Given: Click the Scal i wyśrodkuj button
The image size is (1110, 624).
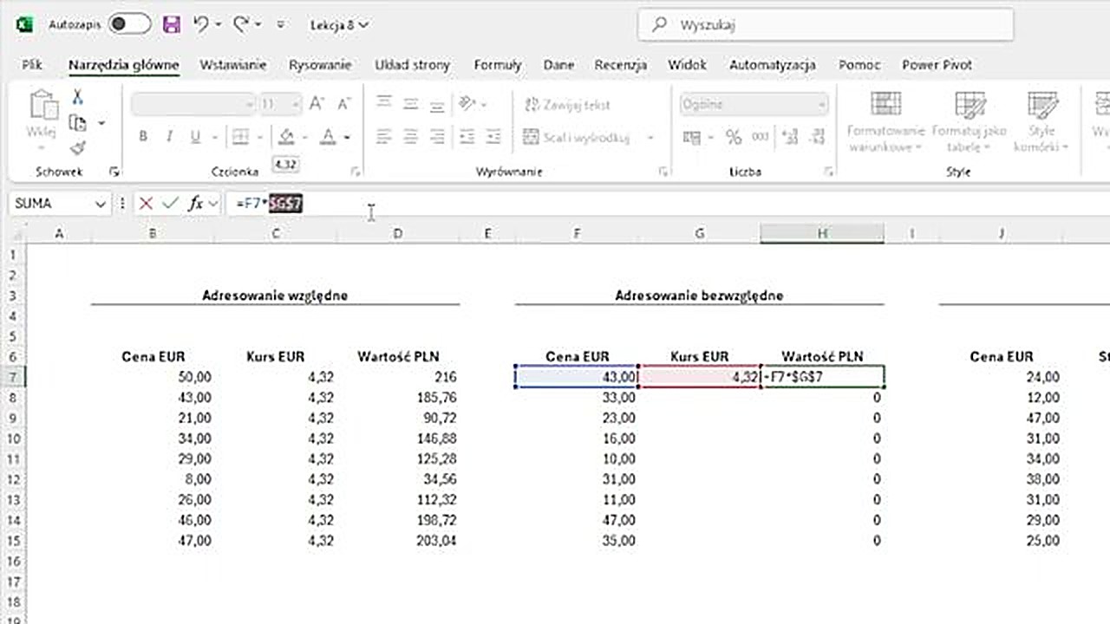Looking at the screenshot, I should [x=578, y=137].
